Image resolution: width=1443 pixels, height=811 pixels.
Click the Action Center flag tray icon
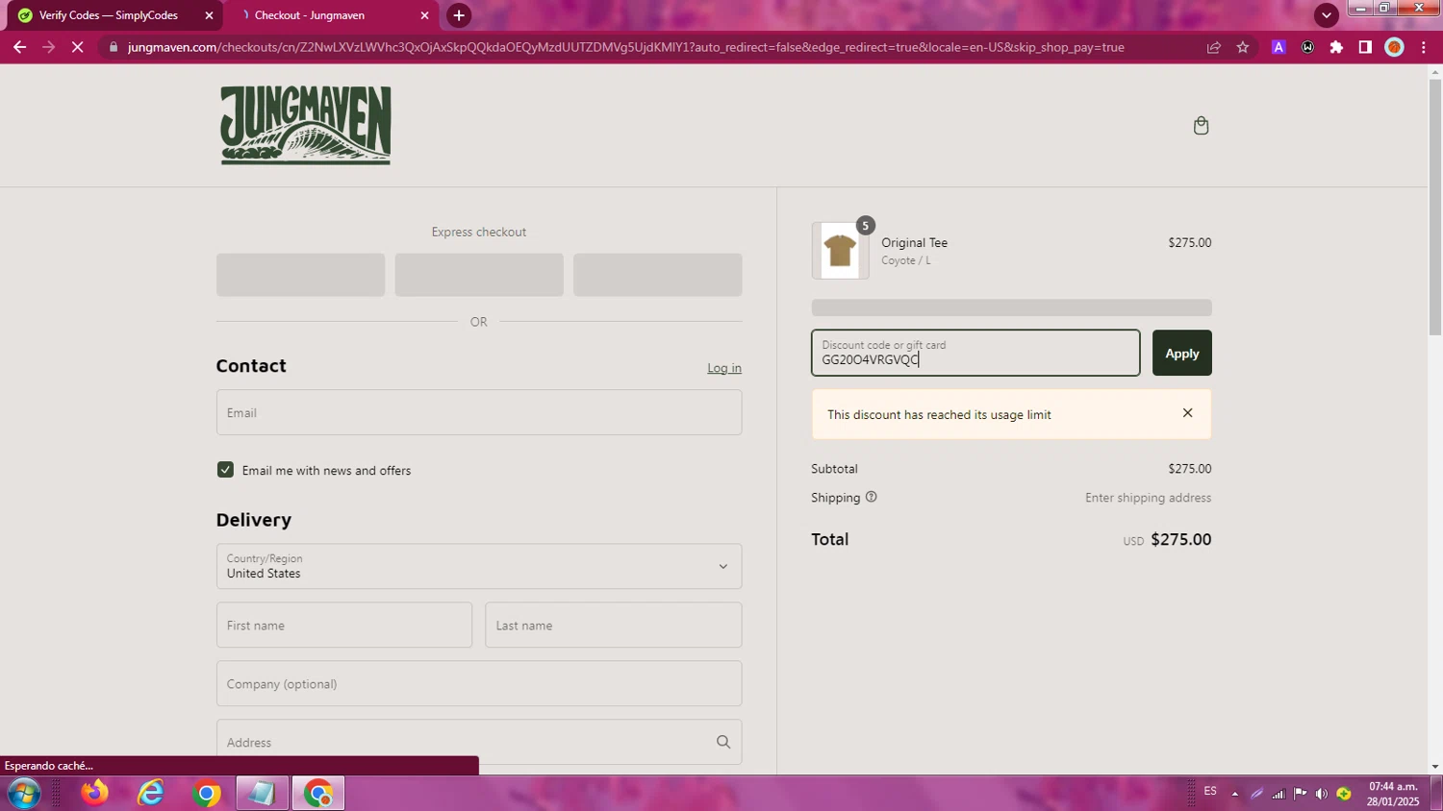pyautogui.click(x=1300, y=793)
